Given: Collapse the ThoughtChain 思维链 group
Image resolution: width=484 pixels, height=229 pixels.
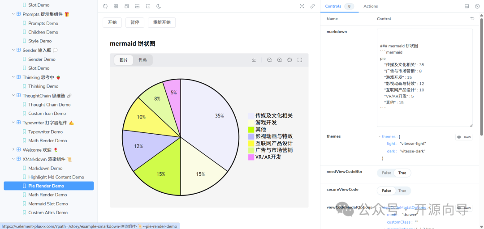Looking at the screenshot, I should tap(13, 96).
